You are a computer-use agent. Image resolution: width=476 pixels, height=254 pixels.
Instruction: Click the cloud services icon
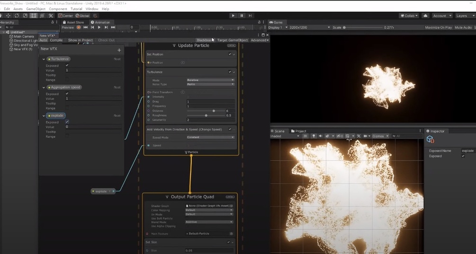tap(425, 16)
